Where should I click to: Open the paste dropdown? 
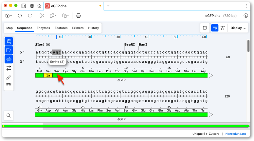(x=65, y=16)
